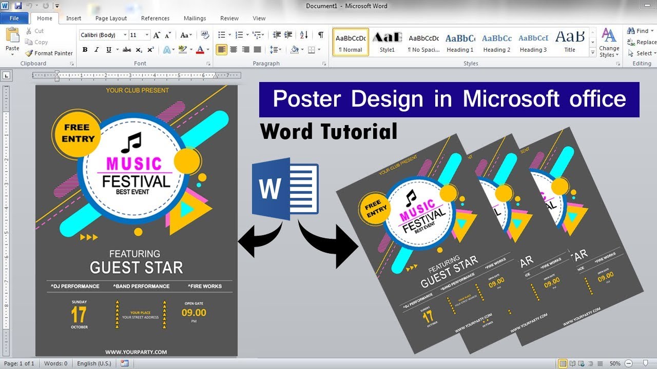Click the poster page in the document
657x369 pixels.
pyautogui.click(x=137, y=220)
